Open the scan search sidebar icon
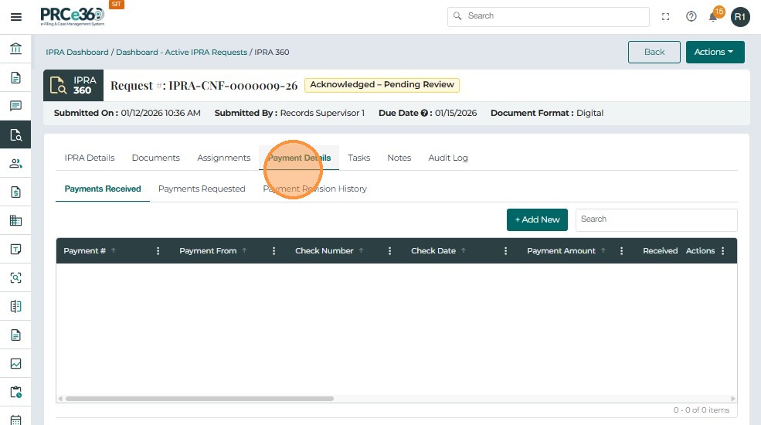This screenshot has width=761, height=425. (15, 277)
